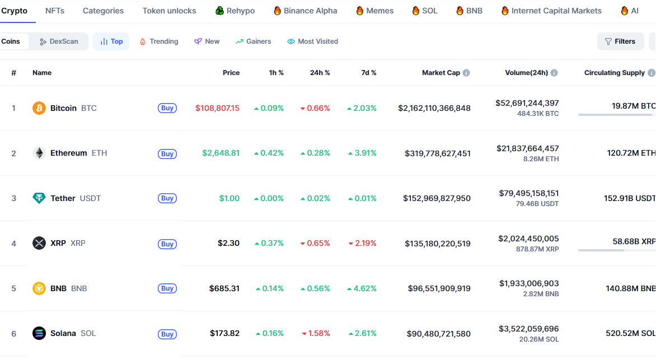The image size is (656, 364).
Task: Sort by the 7d % column
Action: coord(369,73)
